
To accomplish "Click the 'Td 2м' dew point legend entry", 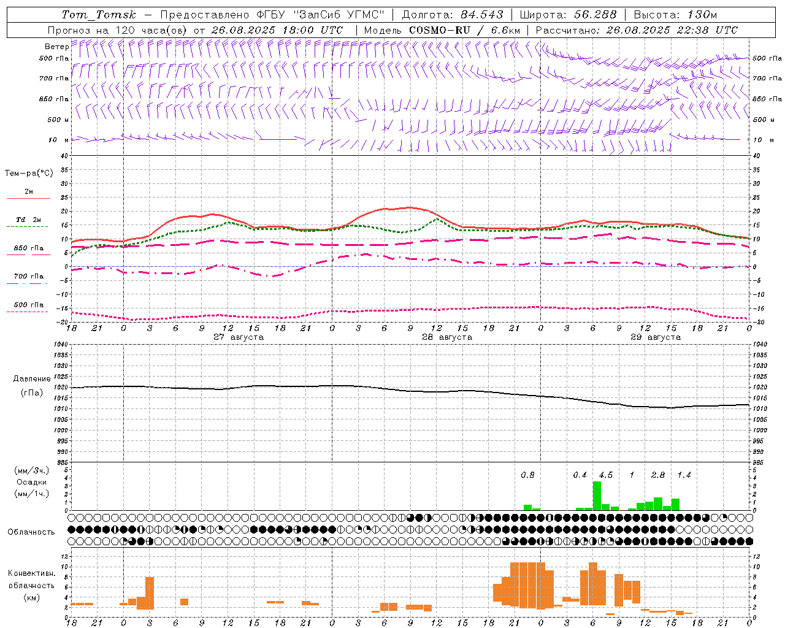I will click(x=28, y=220).
